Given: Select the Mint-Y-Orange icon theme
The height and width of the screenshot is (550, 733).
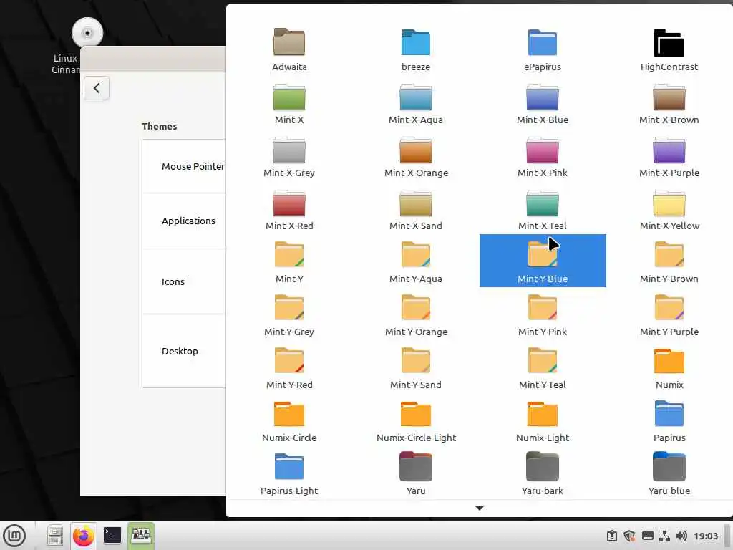Looking at the screenshot, I should (416, 314).
